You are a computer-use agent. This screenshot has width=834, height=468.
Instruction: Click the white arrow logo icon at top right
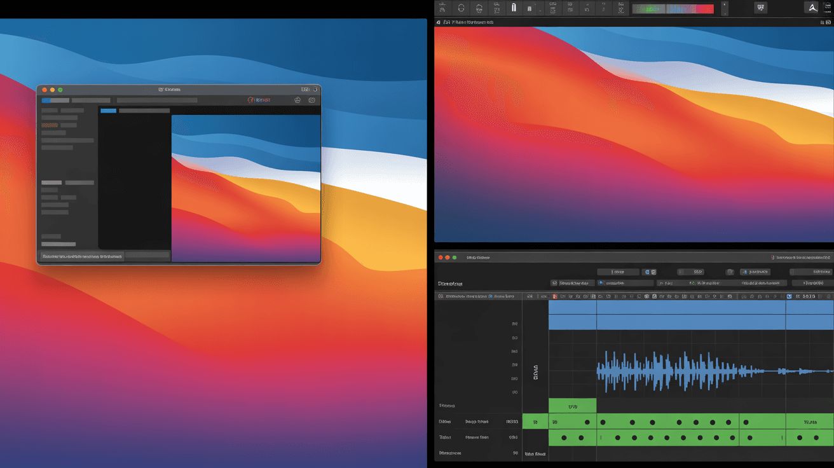pyautogui.click(x=811, y=8)
